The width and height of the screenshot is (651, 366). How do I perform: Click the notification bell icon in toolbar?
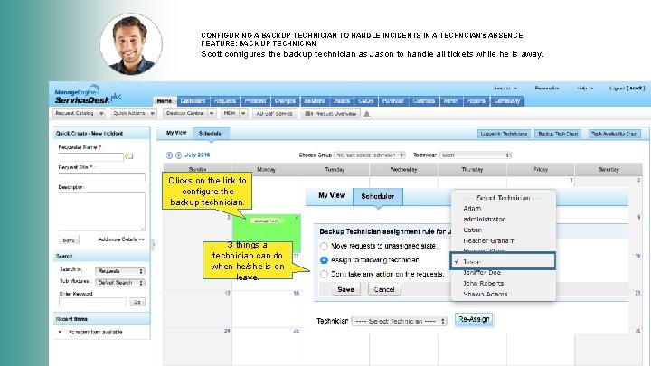point(366,114)
